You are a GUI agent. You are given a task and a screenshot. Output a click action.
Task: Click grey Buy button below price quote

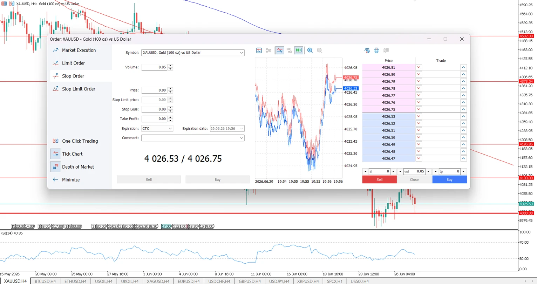pos(217,180)
